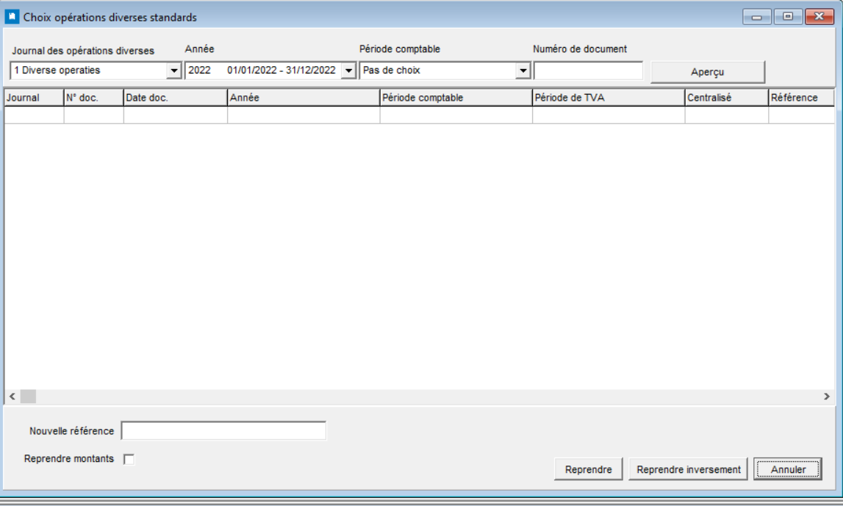Screen dimensions: 843x506
Task: Maximize the Choix opérations diverses standards window
Action: pyautogui.click(x=788, y=17)
